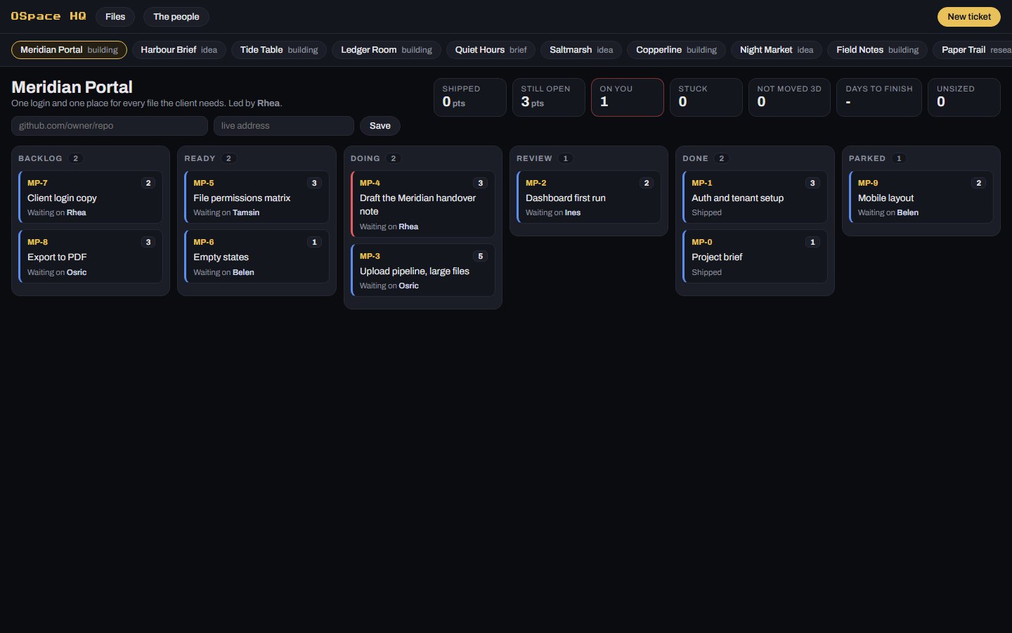The image size is (1012, 633).
Task: Open ticket MP-3 Upload pipeline, large files
Action: pos(423,270)
